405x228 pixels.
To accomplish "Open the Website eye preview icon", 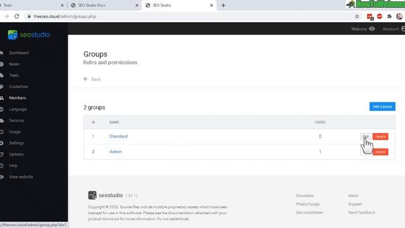I will tap(371, 28).
